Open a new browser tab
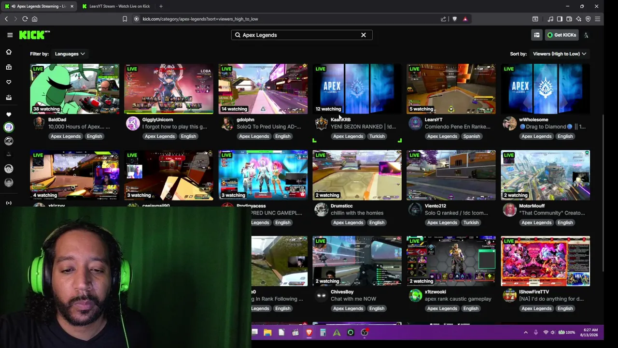Viewport: 618px width, 348px height. [161, 6]
